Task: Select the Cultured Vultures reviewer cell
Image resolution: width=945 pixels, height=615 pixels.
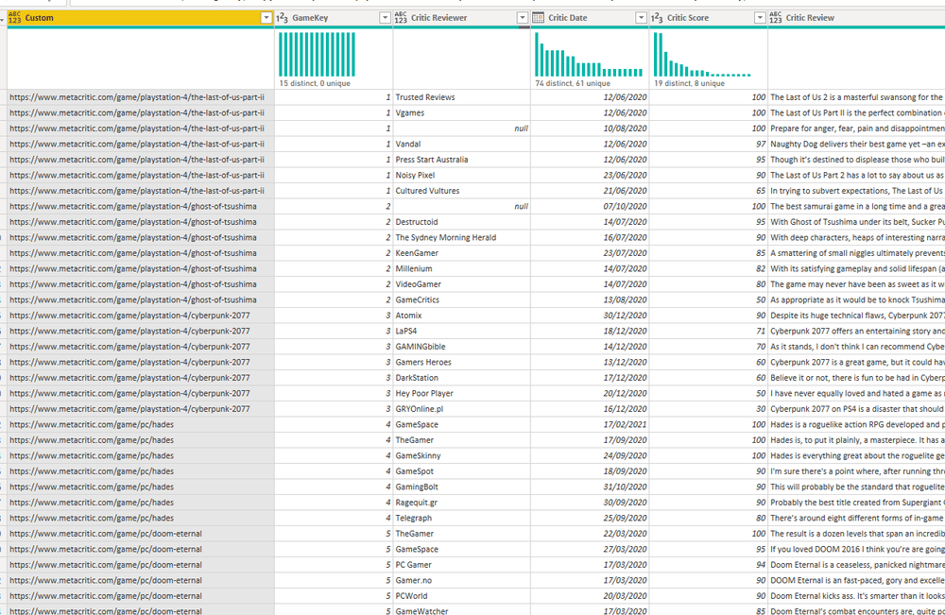Action: 462,191
